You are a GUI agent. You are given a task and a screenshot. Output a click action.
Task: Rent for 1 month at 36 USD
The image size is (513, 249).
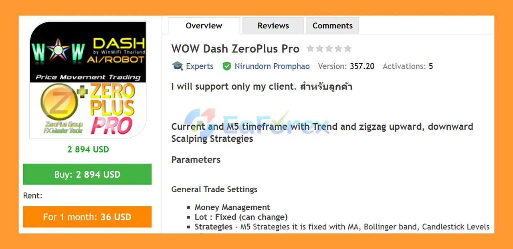pyautogui.click(x=87, y=217)
